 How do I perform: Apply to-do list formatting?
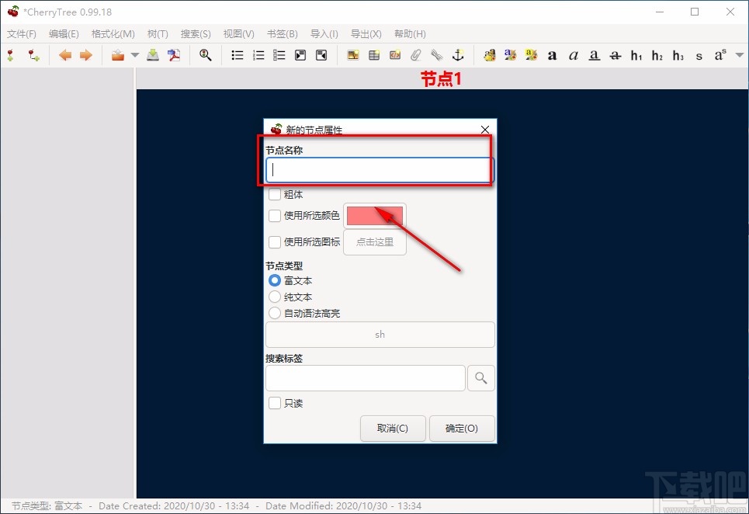[279, 55]
